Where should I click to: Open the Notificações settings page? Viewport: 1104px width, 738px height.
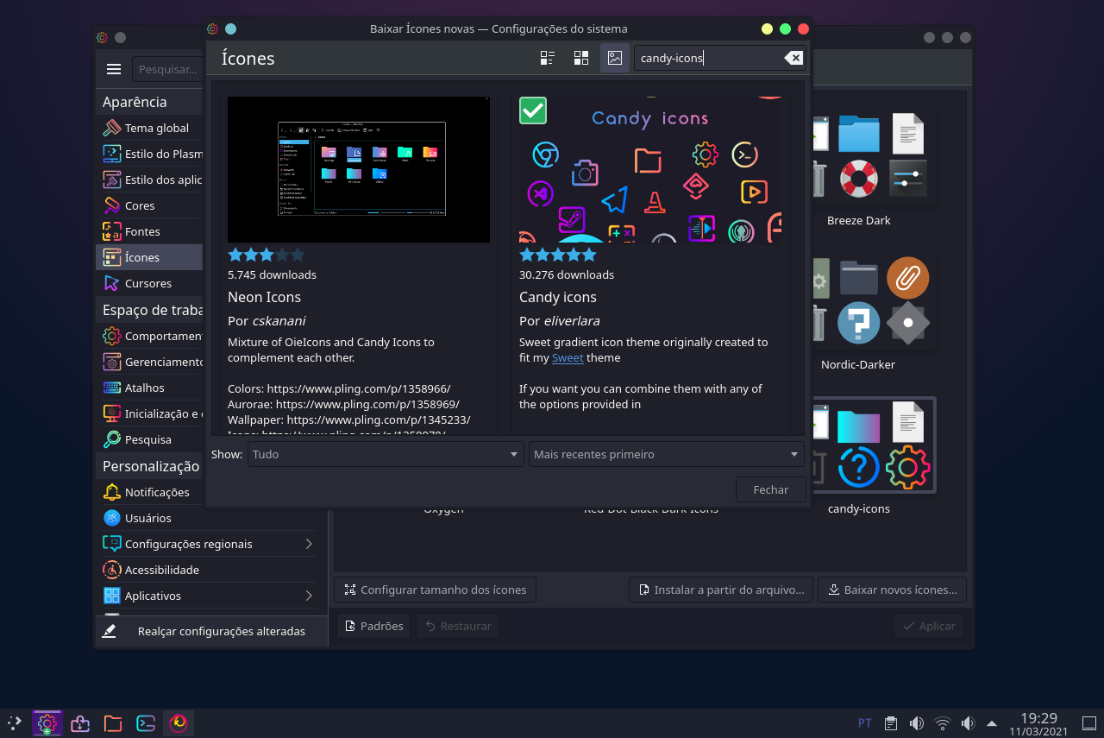pyautogui.click(x=157, y=492)
